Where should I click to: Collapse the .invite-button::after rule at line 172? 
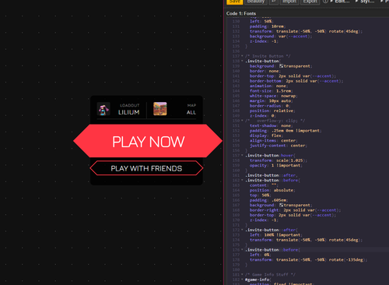[242, 230]
